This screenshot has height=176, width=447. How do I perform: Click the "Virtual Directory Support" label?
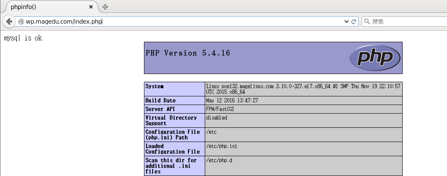(171, 120)
